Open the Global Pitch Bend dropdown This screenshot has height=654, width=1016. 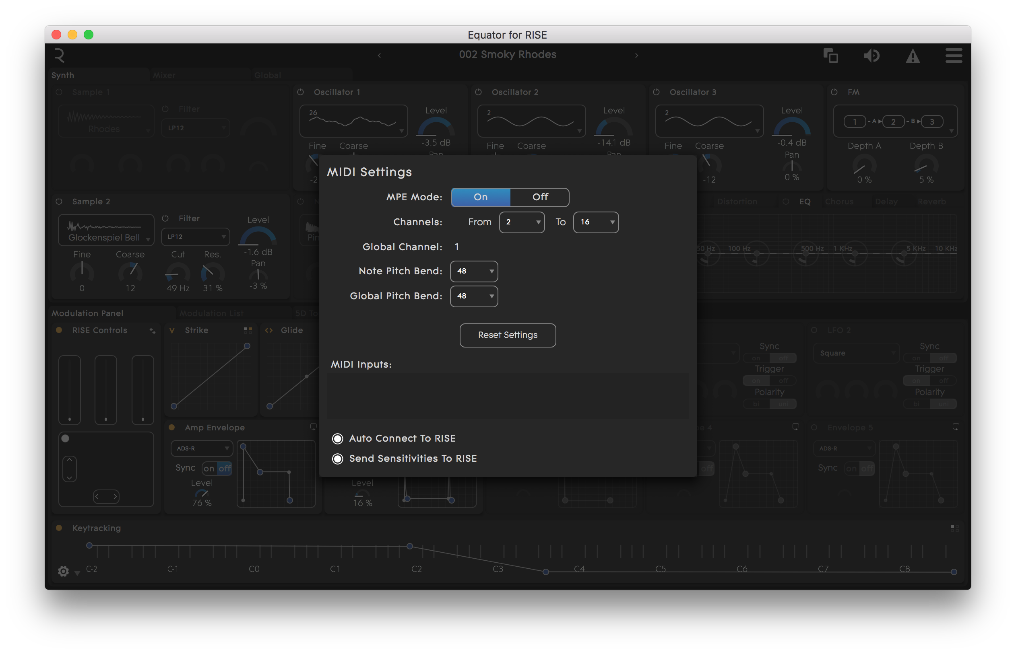coord(473,296)
